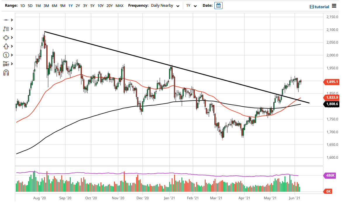The width and height of the screenshot is (342, 206).
Task: Click the 1,895.1 last price tag
Action: 331,82
